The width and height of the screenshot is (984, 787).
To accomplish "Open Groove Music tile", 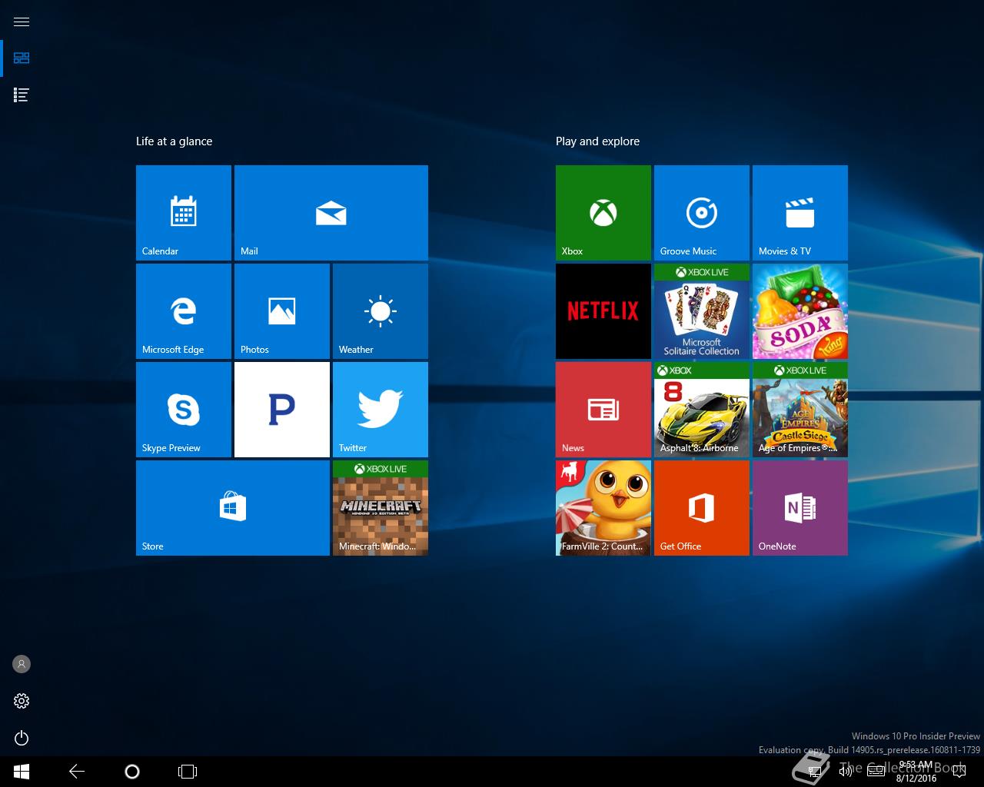I will 702,213.
